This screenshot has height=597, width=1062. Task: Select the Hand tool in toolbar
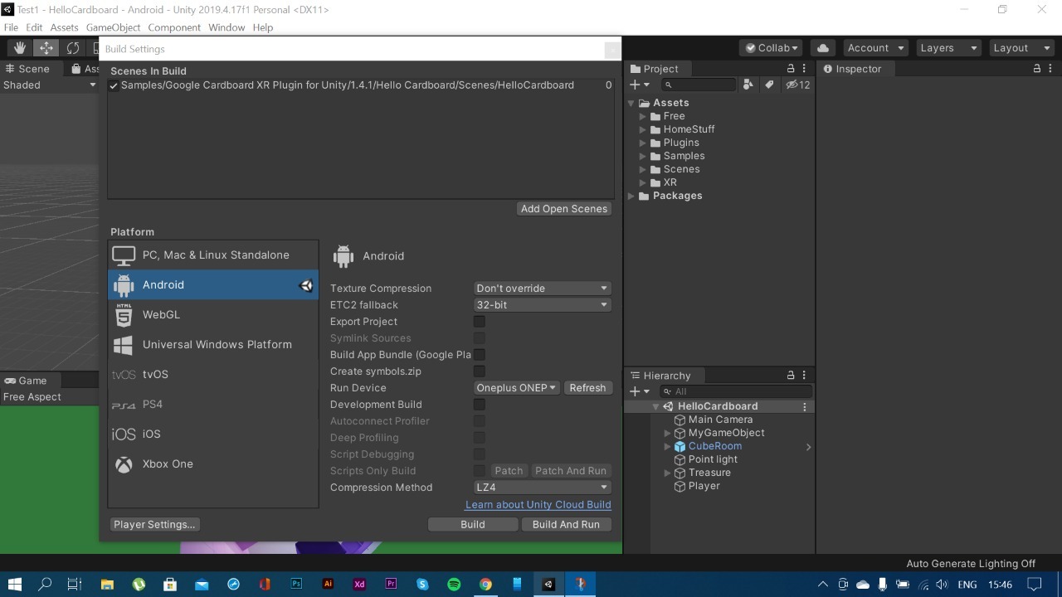pos(19,48)
